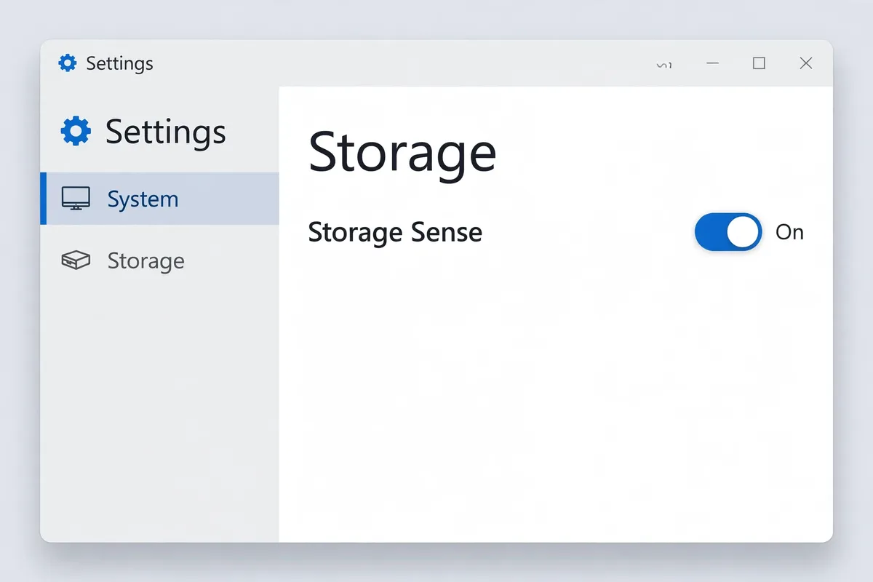Minimize the Settings window
The width and height of the screenshot is (873, 582).
coord(713,63)
